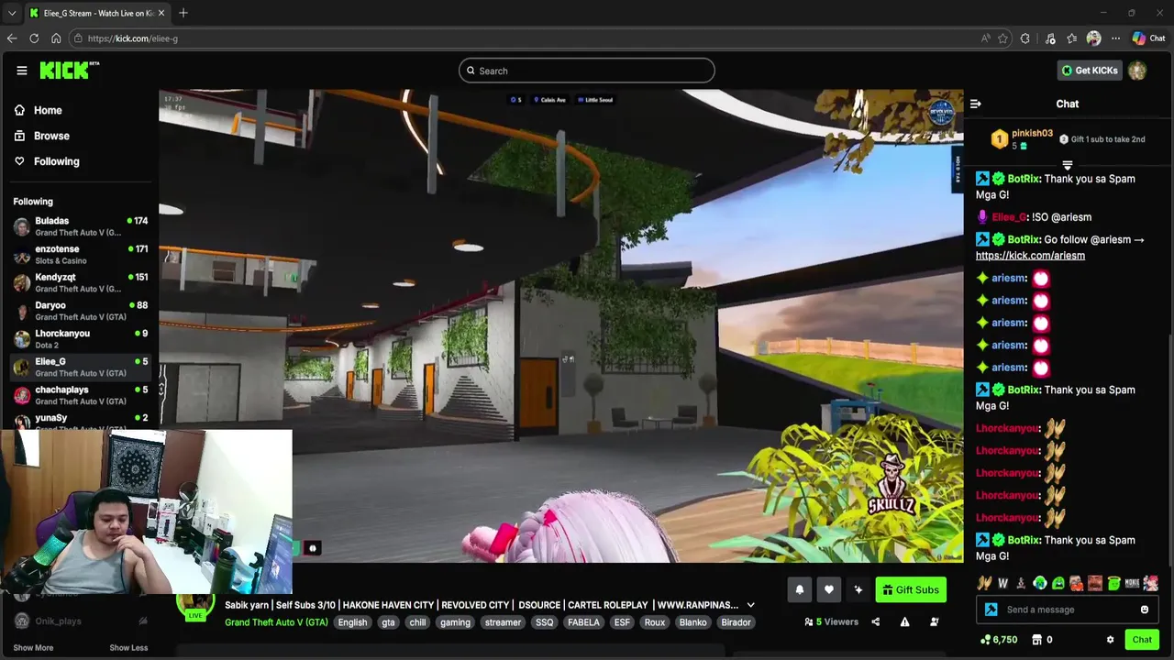Click the 6,750 channel points balance
1174x660 pixels.
(999, 640)
